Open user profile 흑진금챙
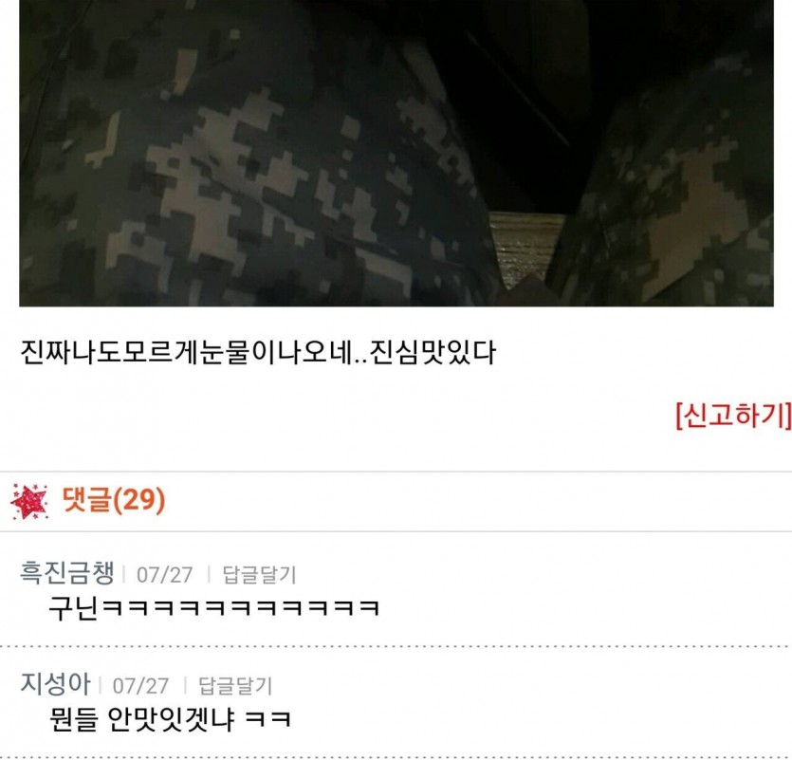Viewport: 792px width, 760px height. pos(66,573)
